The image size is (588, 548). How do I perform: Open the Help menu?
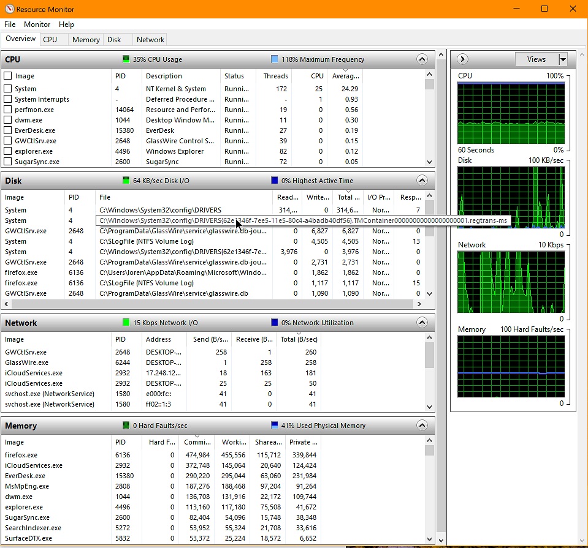(x=66, y=24)
